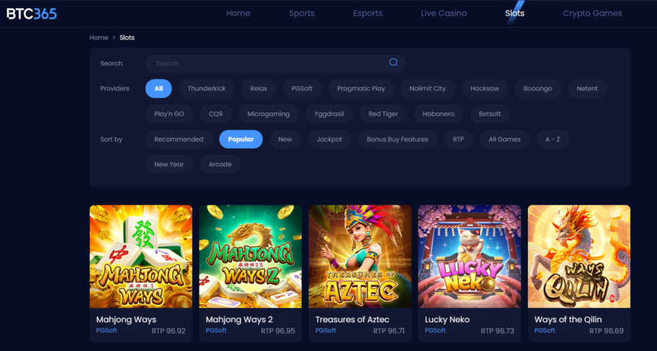Image resolution: width=657 pixels, height=351 pixels.
Task: Show All Games category
Action: tap(504, 139)
